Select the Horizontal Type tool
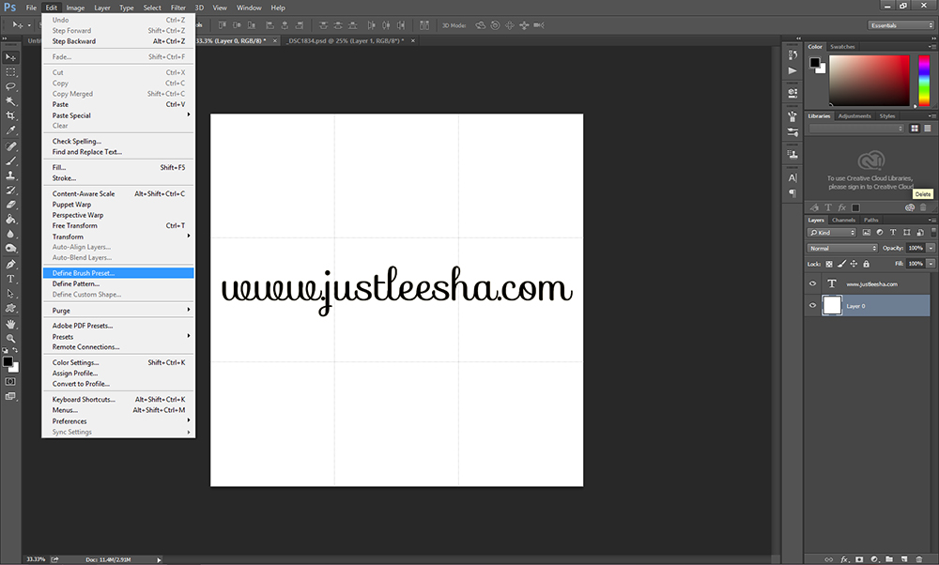This screenshot has width=939, height=565. coord(10,279)
